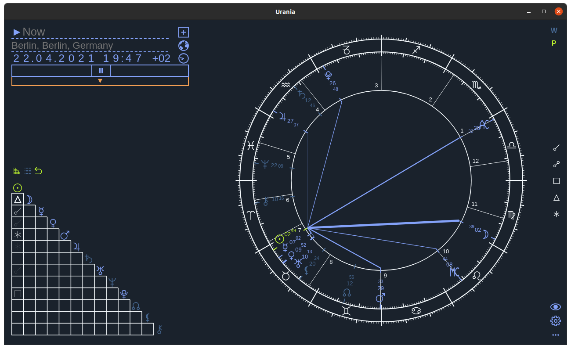
Task: Click the Jupiter glyph on the chart wheel
Action: tap(282, 117)
